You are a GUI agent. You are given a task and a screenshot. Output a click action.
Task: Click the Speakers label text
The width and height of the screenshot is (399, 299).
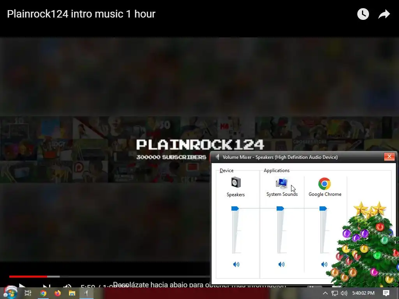[236, 195]
